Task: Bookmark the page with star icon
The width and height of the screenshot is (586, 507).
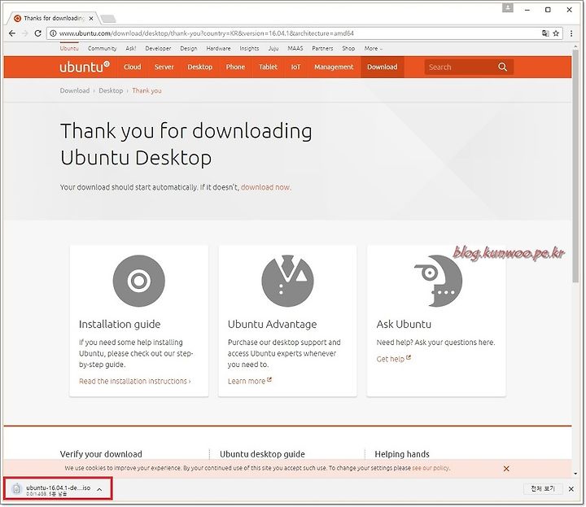Action: pos(556,33)
